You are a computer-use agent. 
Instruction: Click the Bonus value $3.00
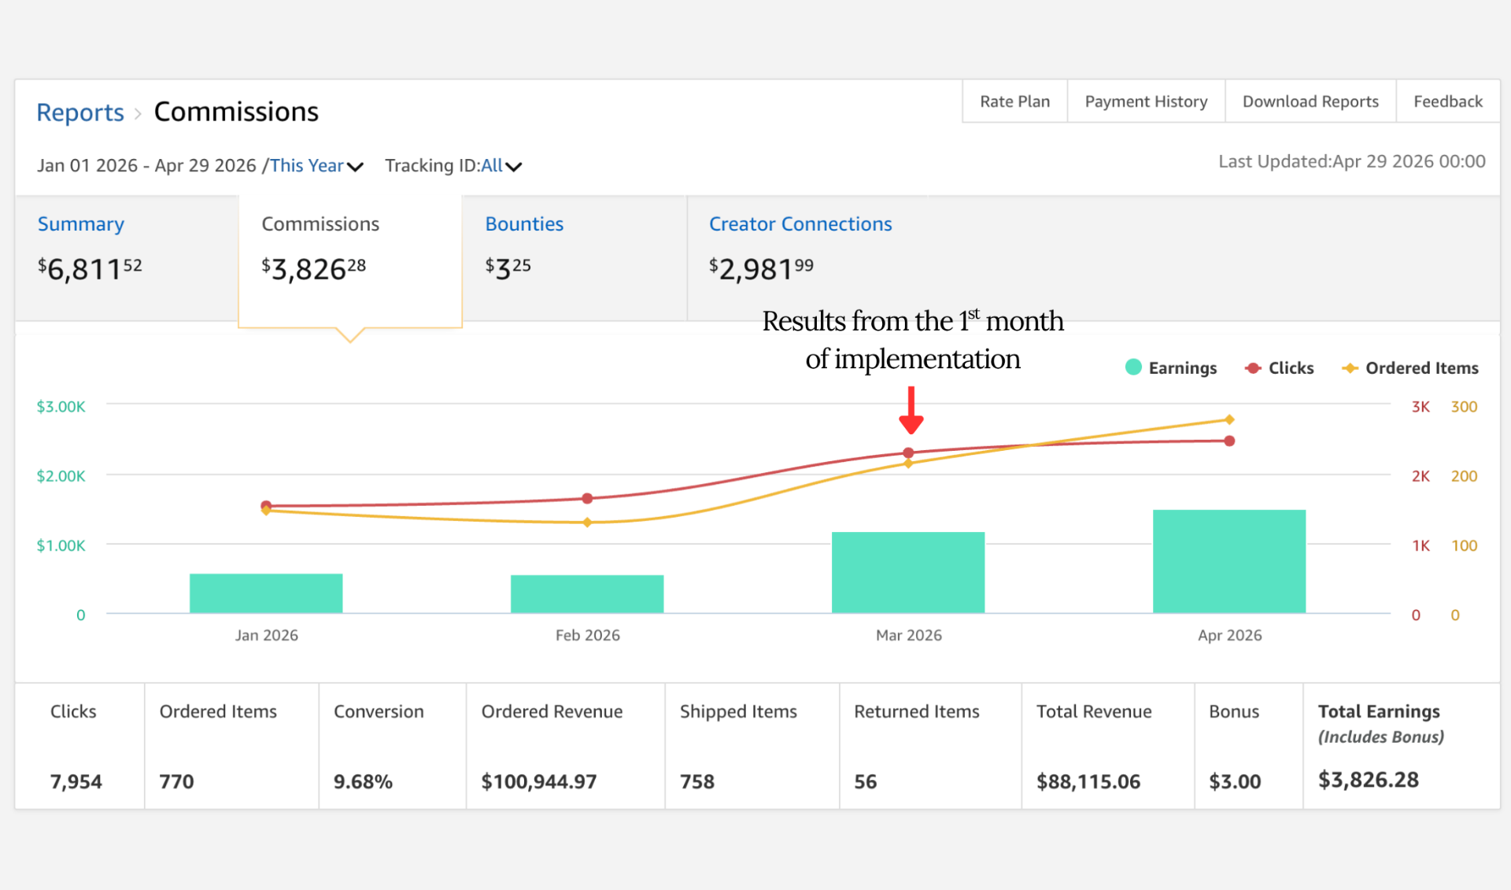click(1235, 781)
